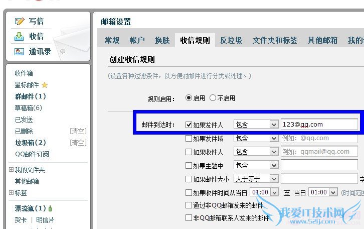Open the 已删除 folder
Viewport: 364px width, 229px height.
point(24,131)
